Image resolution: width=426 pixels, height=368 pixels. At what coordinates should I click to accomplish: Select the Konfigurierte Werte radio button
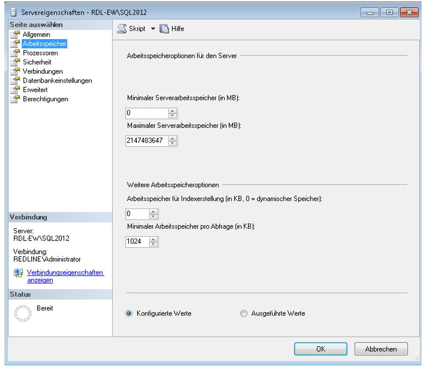[129, 314]
